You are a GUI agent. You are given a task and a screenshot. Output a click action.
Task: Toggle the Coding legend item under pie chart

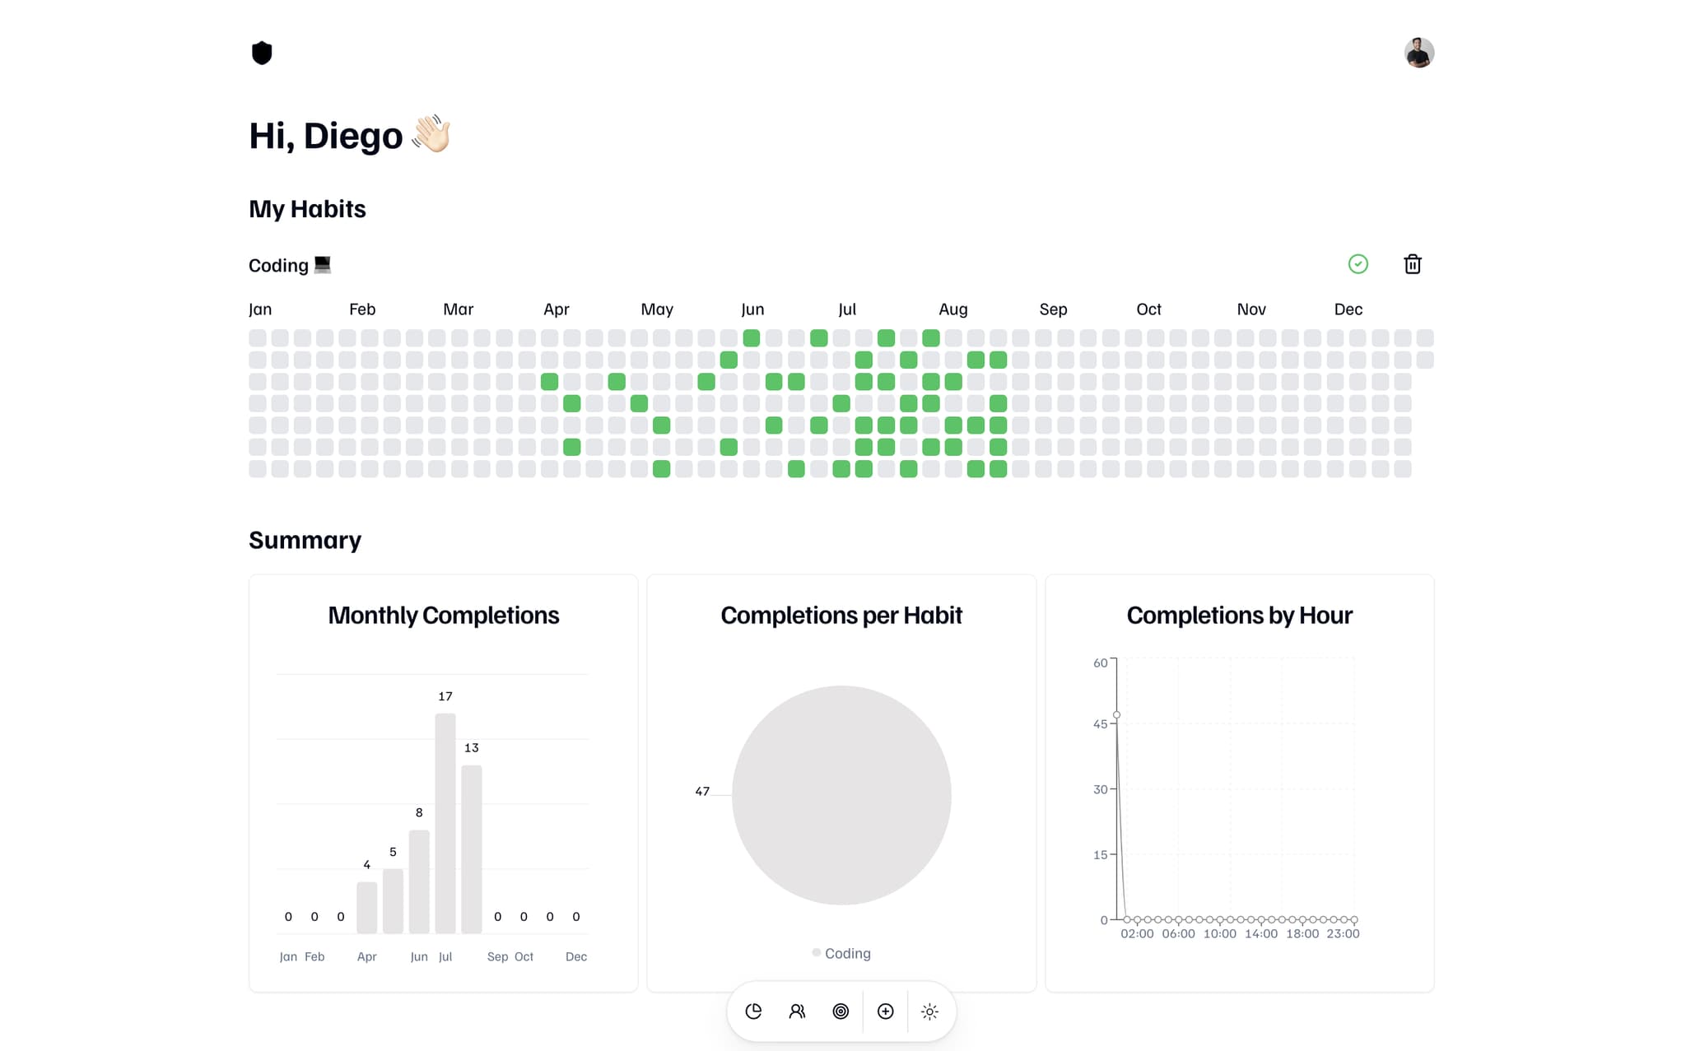click(x=841, y=953)
